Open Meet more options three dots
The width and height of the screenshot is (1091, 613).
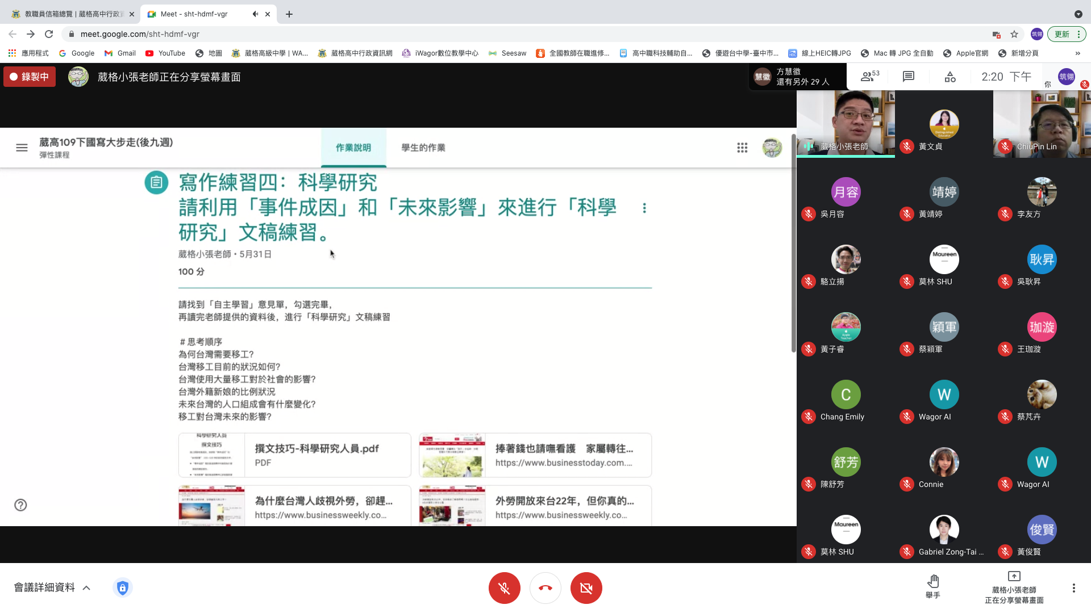point(1073,588)
